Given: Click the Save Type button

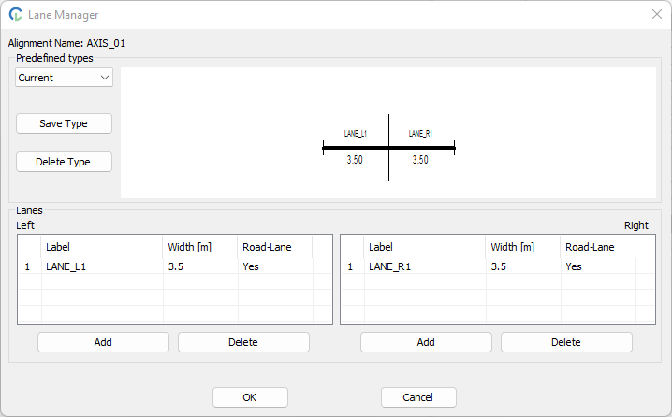Looking at the screenshot, I should 64,123.
